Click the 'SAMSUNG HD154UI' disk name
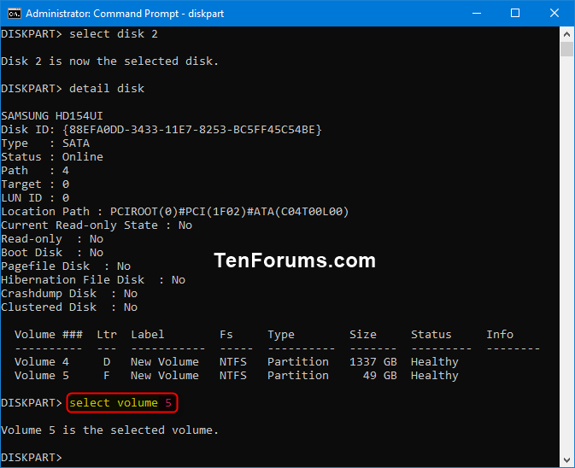This screenshot has width=575, height=468. pyautogui.click(x=52, y=116)
